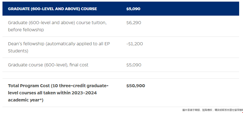Screen dimensions: 243x113
Task: Click the 'academic year*' footnote text
Action: coord(26,100)
